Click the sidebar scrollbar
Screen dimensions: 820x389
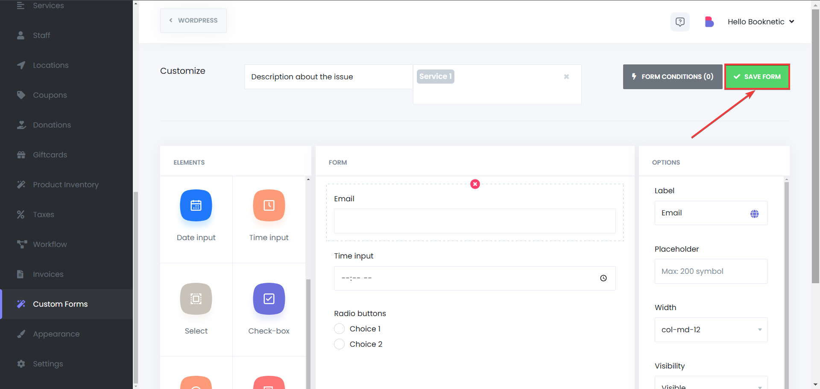(x=136, y=288)
